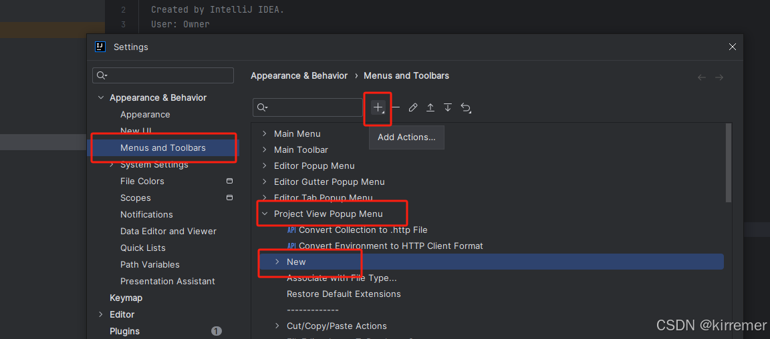
Task: Open Quick Lists settings
Action: [x=143, y=248]
